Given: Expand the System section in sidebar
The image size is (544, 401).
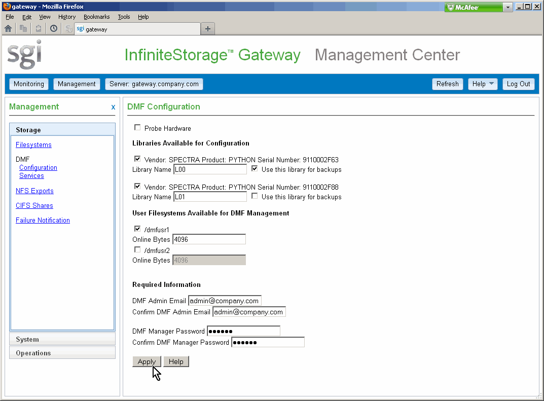Looking at the screenshot, I should [x=62, y=339].
